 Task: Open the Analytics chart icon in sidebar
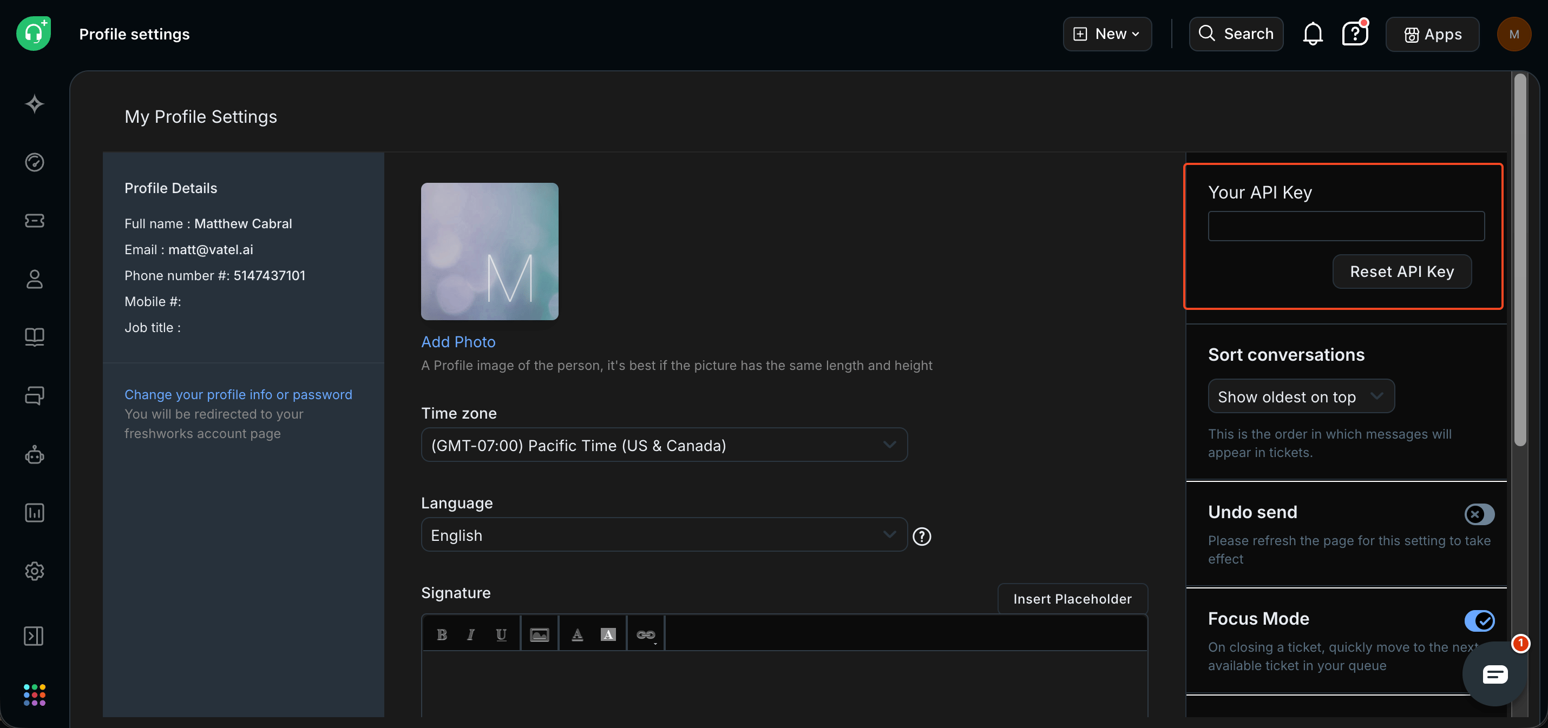point(34,513)
